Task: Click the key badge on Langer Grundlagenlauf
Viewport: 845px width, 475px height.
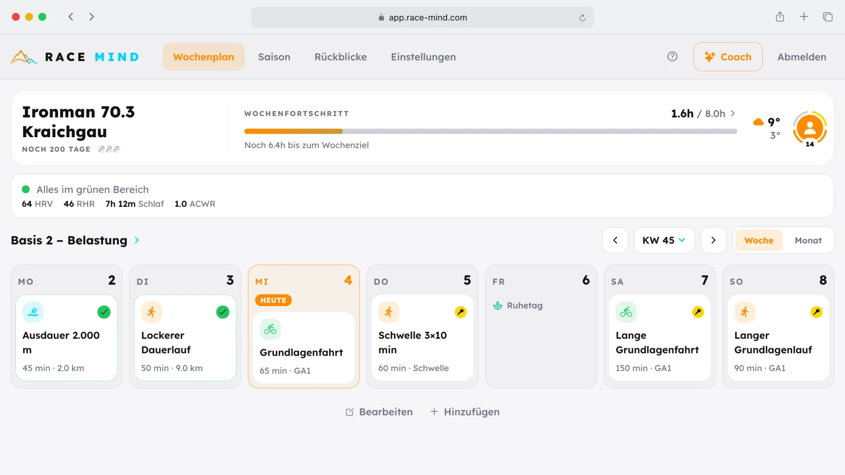Action: [x=816, y=312]
